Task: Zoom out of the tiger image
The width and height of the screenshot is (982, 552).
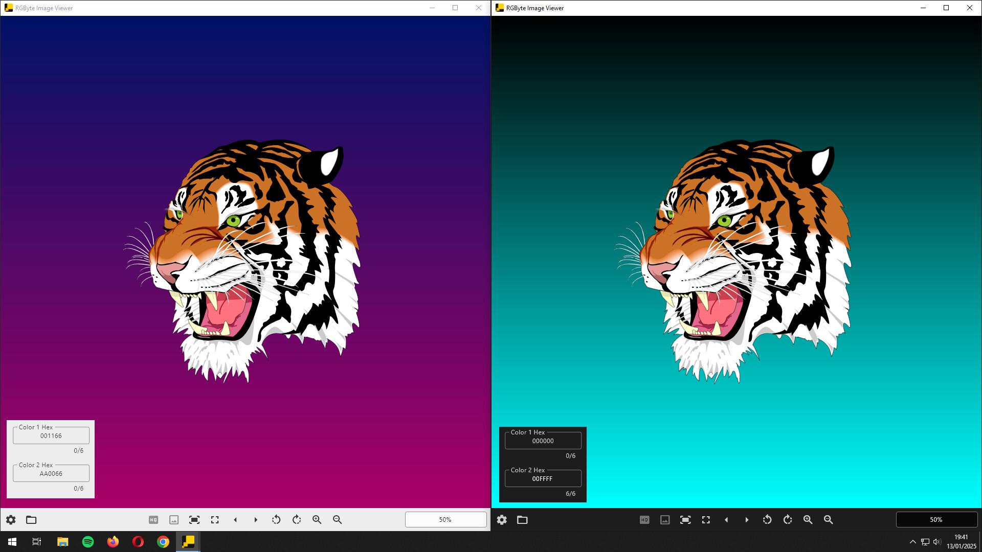Action: [337, 519]
